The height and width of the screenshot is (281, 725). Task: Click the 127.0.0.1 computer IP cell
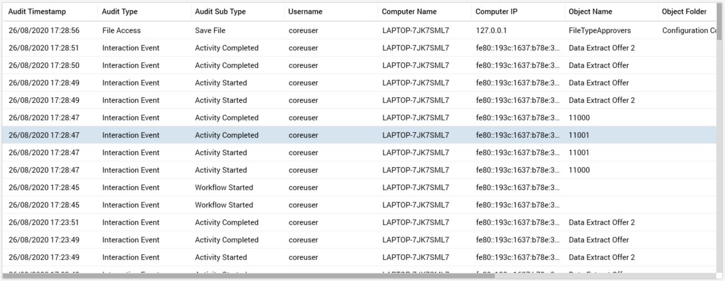pyautogui.click(x=492, y=31)
